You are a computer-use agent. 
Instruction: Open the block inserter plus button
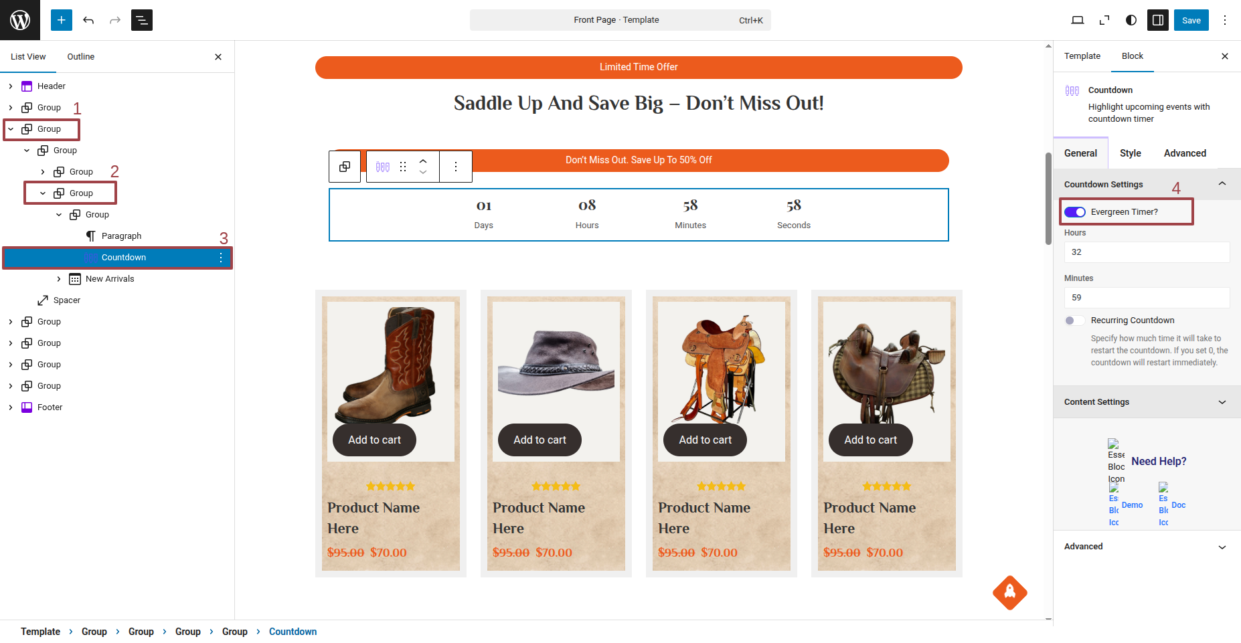pos(61,20)
